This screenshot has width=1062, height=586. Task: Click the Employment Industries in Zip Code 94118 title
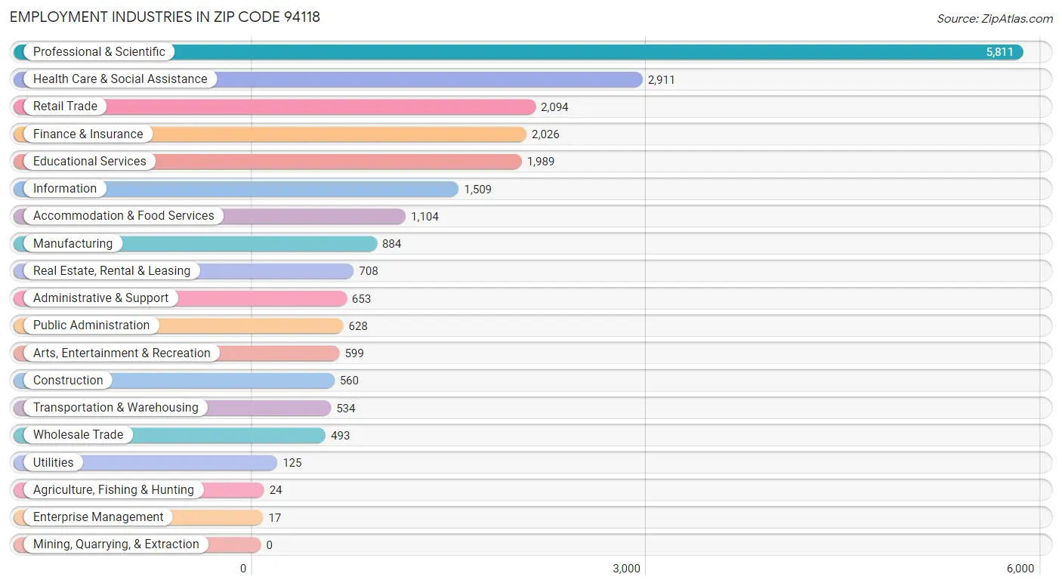click(x=165, y=17)
